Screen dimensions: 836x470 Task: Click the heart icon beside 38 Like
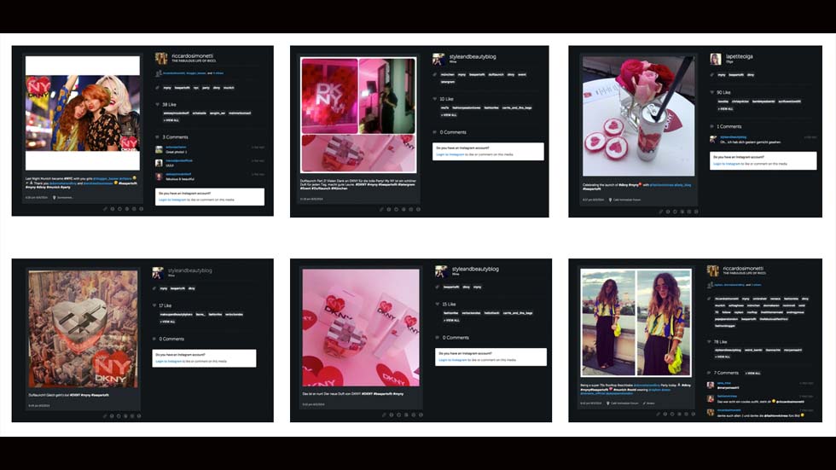(x=157, y=104)
